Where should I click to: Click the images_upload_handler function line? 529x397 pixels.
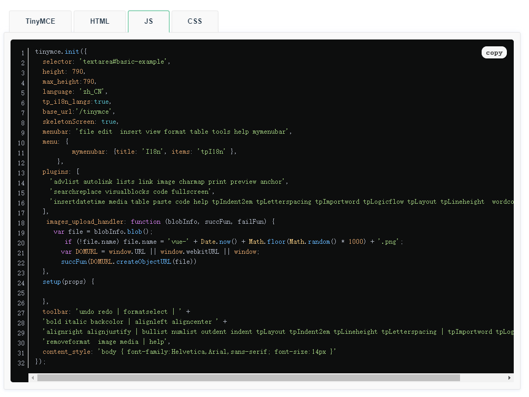161,222
